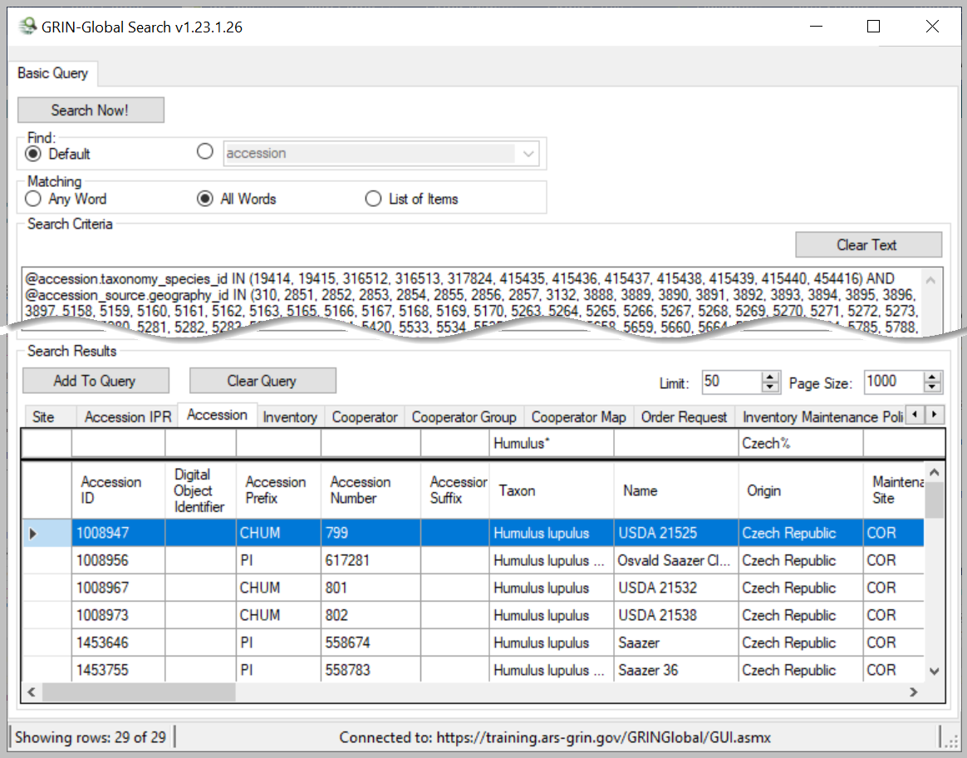
Task: Minimize the GRIN-Global Search window
Action: click(817, 27)
